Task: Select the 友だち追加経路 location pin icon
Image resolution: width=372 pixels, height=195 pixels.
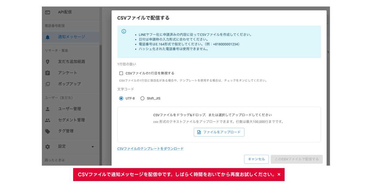Action: pyautogui.click(x=48, y=62)
